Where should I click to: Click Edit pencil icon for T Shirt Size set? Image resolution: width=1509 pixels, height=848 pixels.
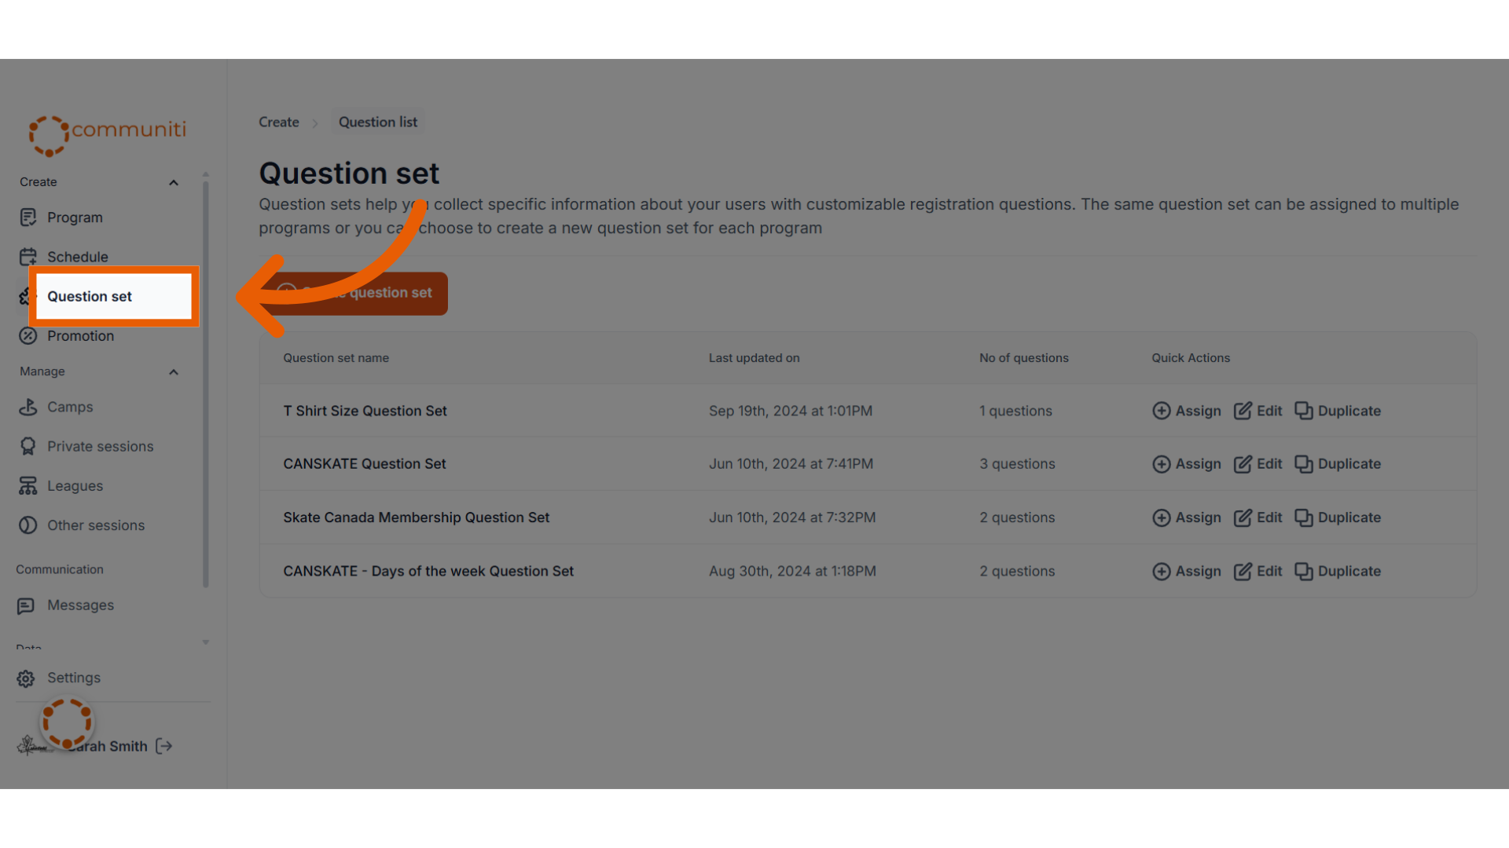point(1243,411)
